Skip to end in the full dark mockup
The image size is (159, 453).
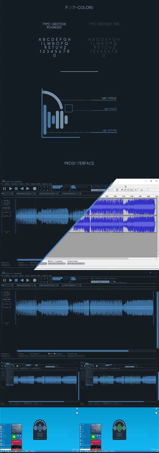28,280
